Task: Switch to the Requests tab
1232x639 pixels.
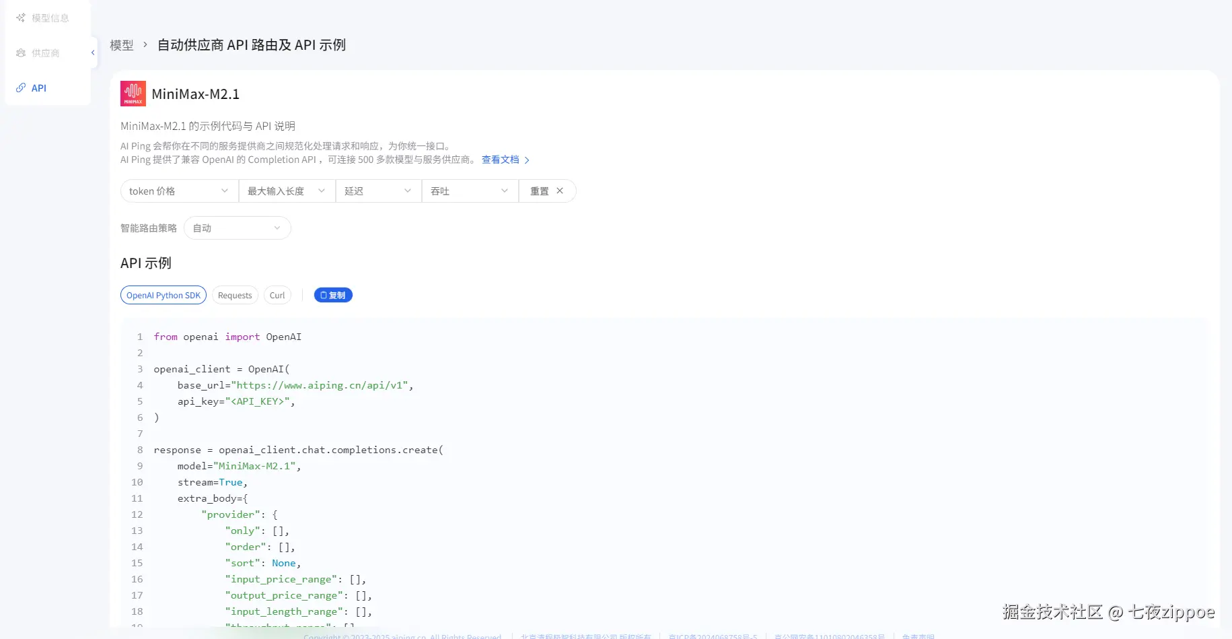Action: click(235, 296)
